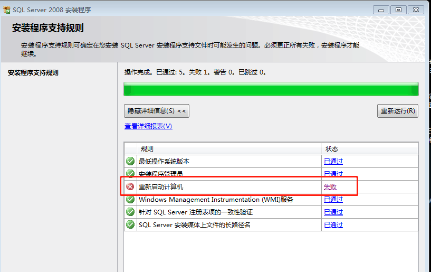431x272 pixels.
Task: Click the green progress bar
Action: pyautogui.click(x=271, y=89)
